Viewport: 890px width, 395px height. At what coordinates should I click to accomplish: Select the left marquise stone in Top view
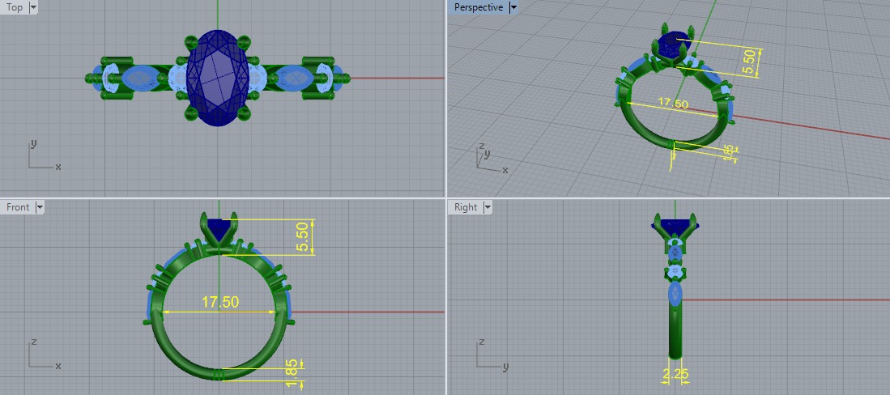(140, 78)
